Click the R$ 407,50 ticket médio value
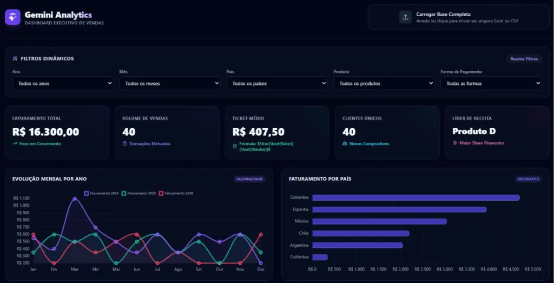The width and height of the screenshot is (554, 283). click(x=258, y=132)
